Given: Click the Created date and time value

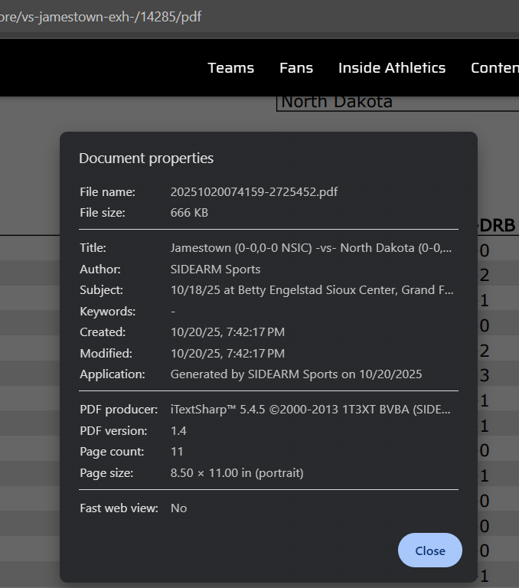Looking at the screenshot, I should tap(227, 332).
